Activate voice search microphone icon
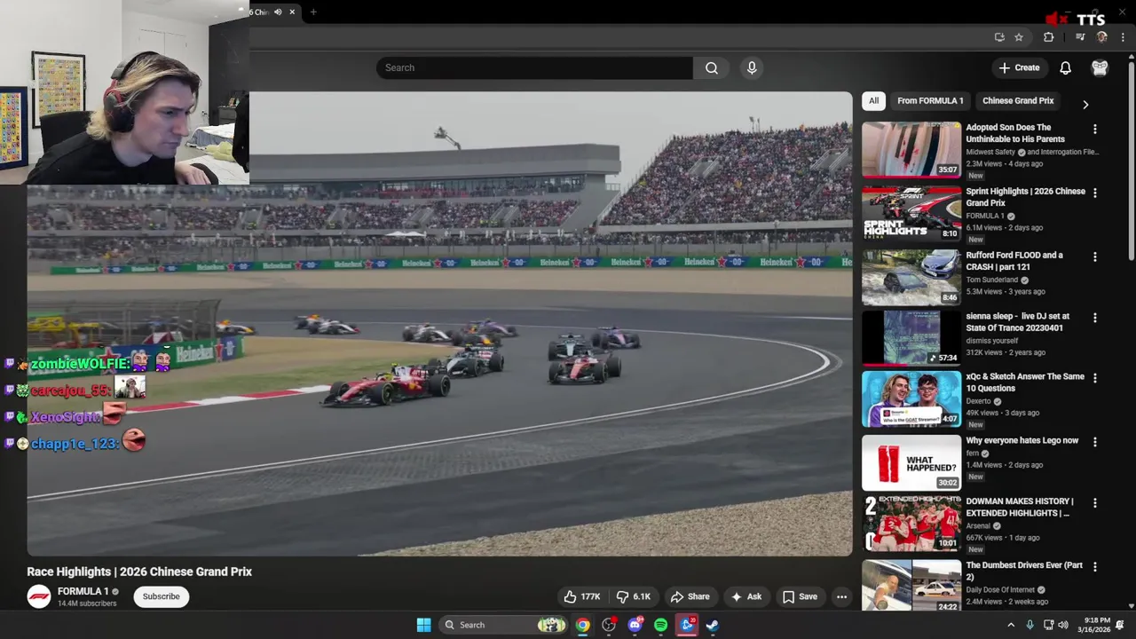The image size is (1136, 639). tap(752, 67)
